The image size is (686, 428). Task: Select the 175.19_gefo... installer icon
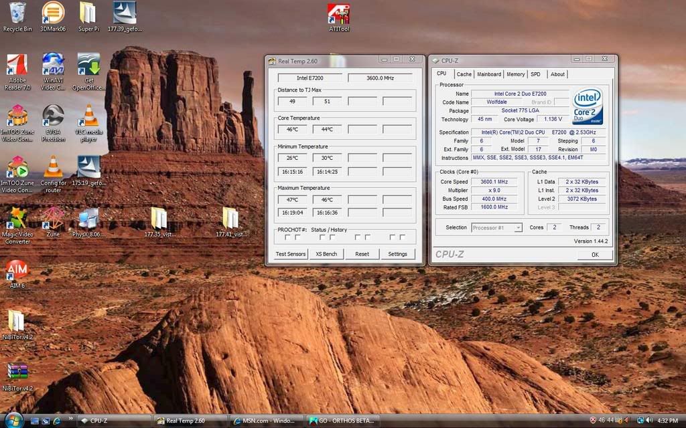pos(89,171)
